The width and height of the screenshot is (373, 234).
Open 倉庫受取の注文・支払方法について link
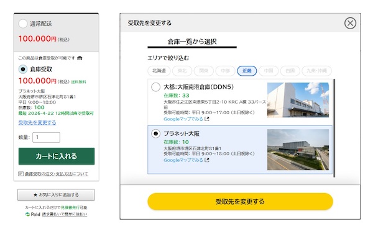coord(57,174)
